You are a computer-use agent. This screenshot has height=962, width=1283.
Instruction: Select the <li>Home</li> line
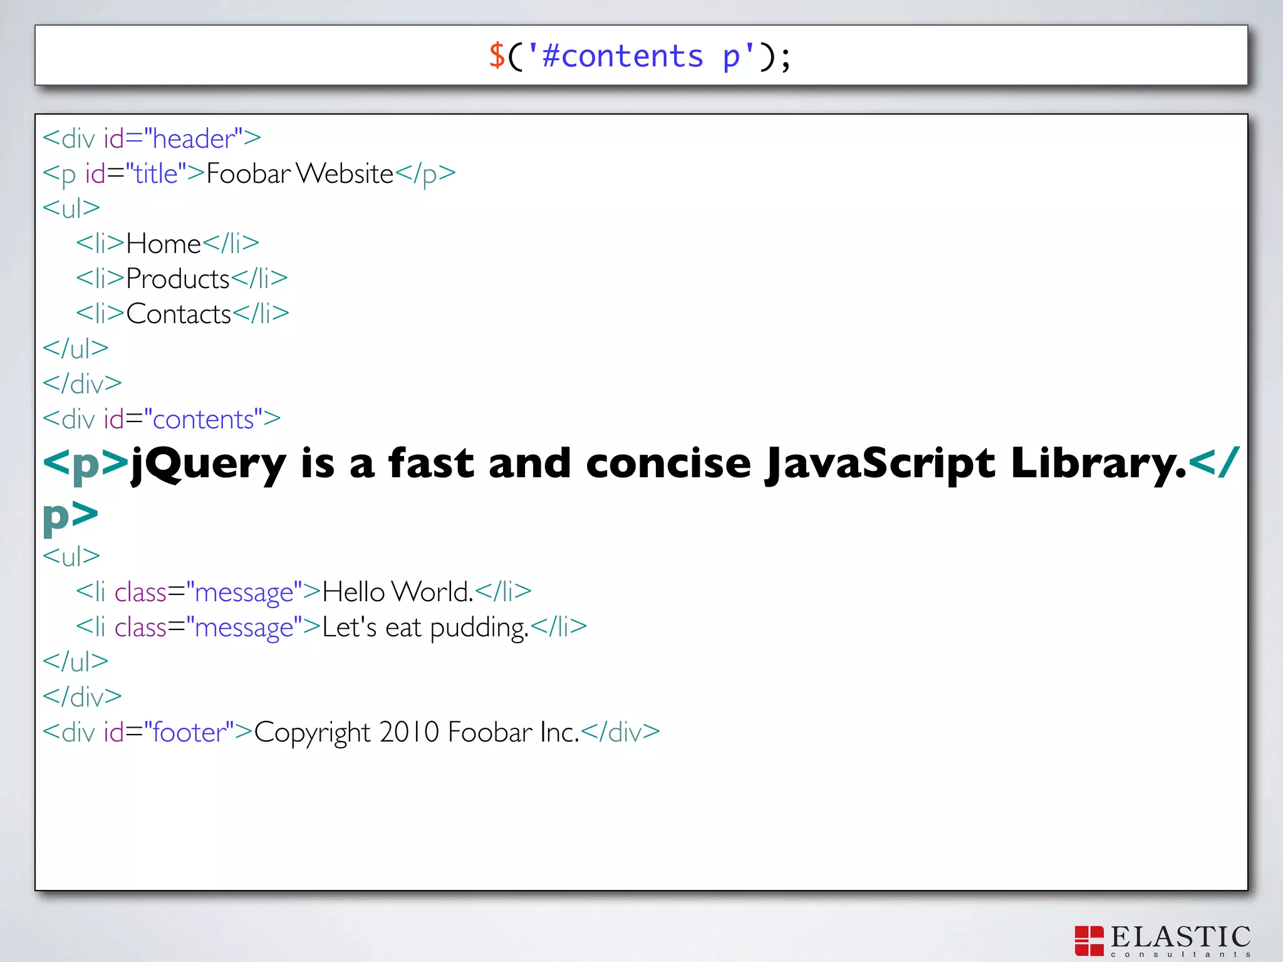click(x=168, y=243)
